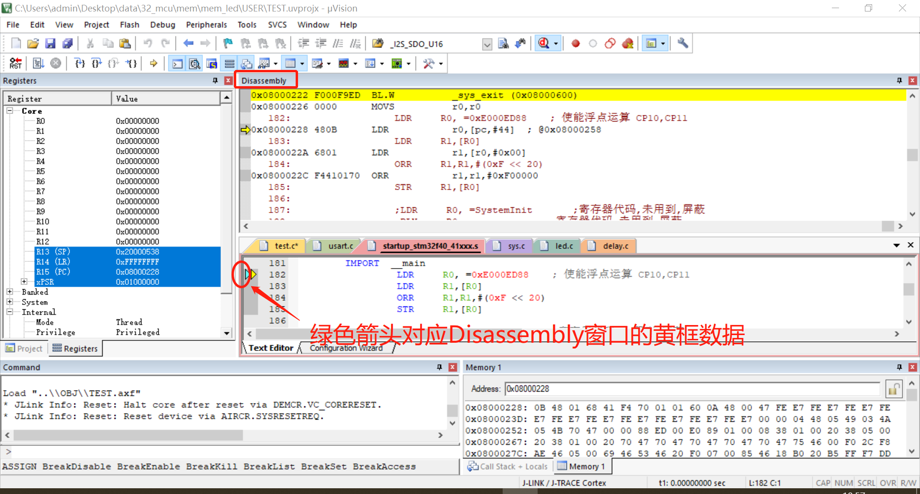The image size is (920, 494).
Task: Expand the Banked registers group
Action: click(10, 292)
